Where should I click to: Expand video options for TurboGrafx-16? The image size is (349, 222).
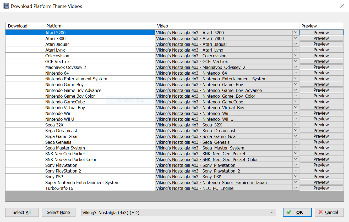tap(296, 188)
